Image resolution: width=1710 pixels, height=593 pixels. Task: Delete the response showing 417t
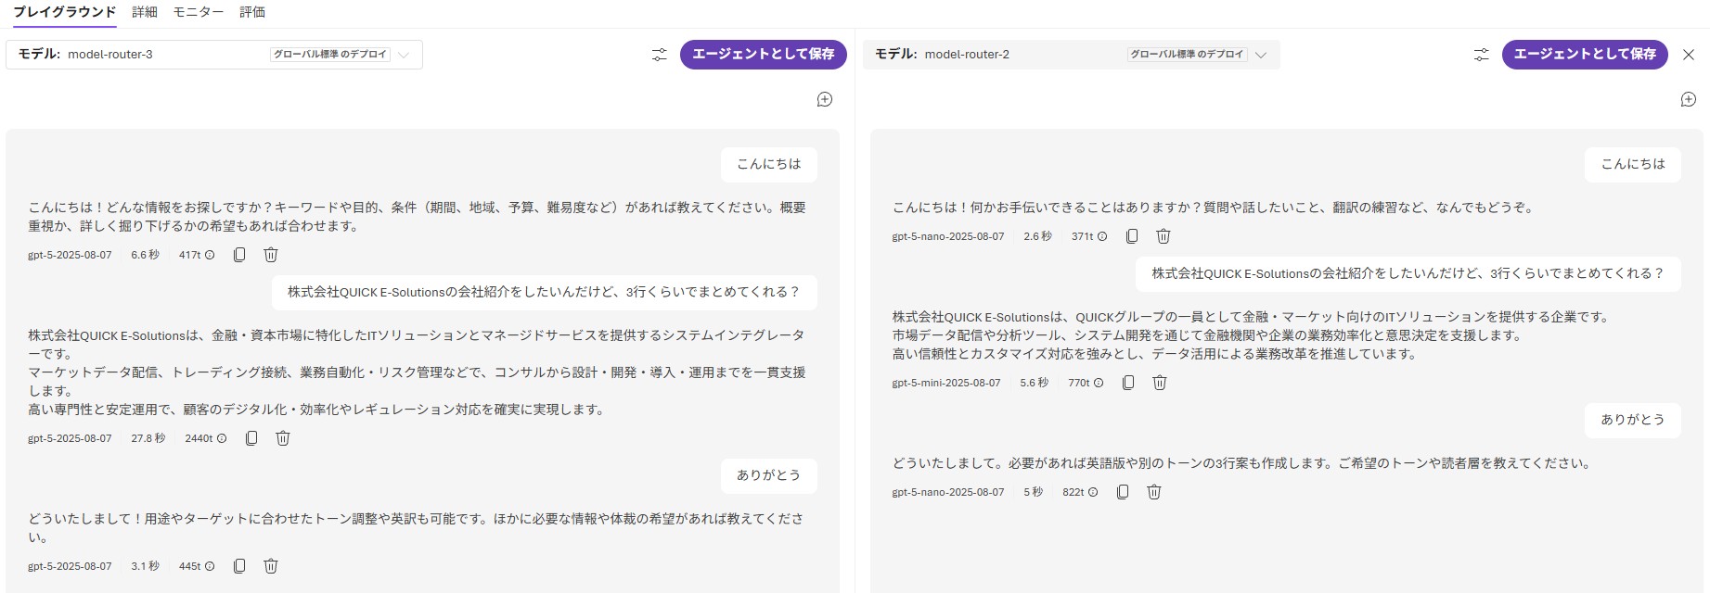tap(271, 255)
